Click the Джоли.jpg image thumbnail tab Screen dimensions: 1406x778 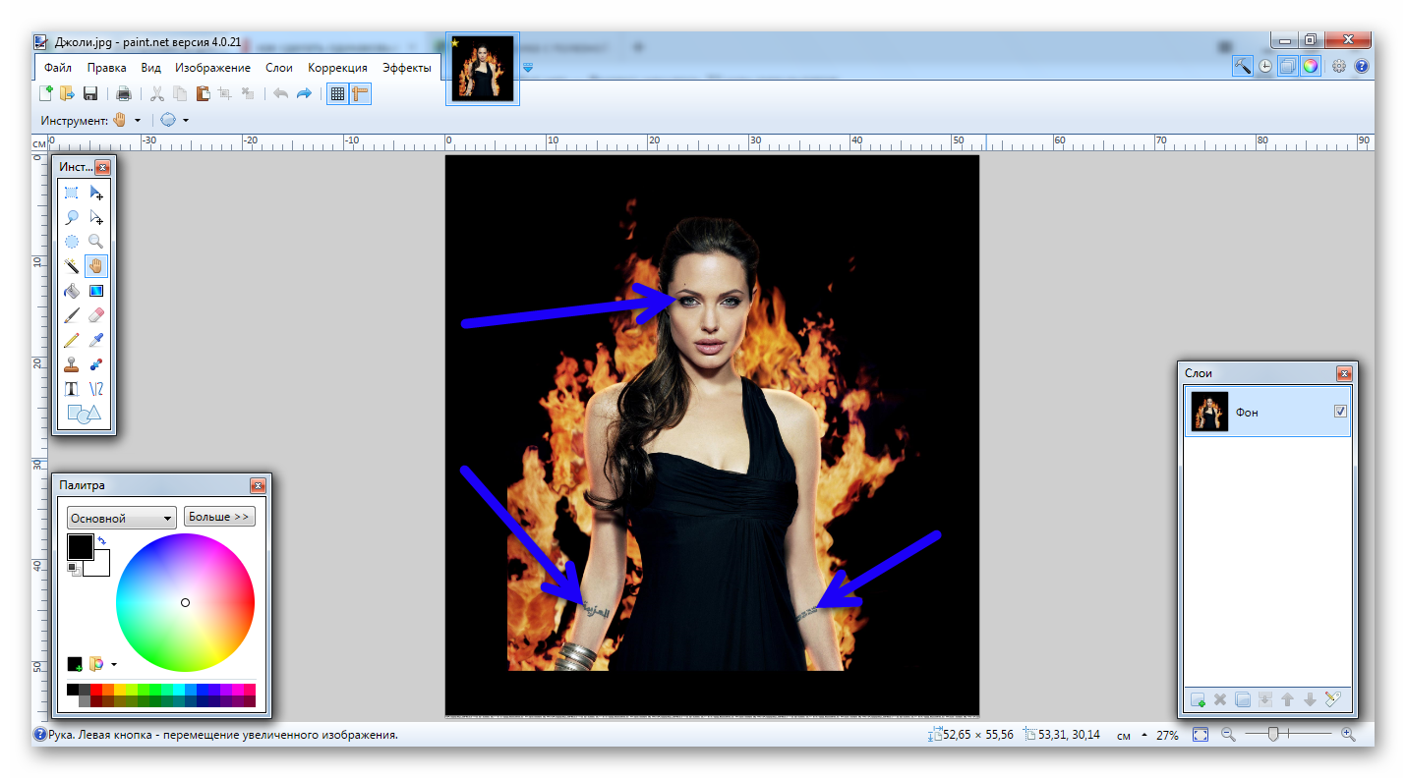pos(482,69)
